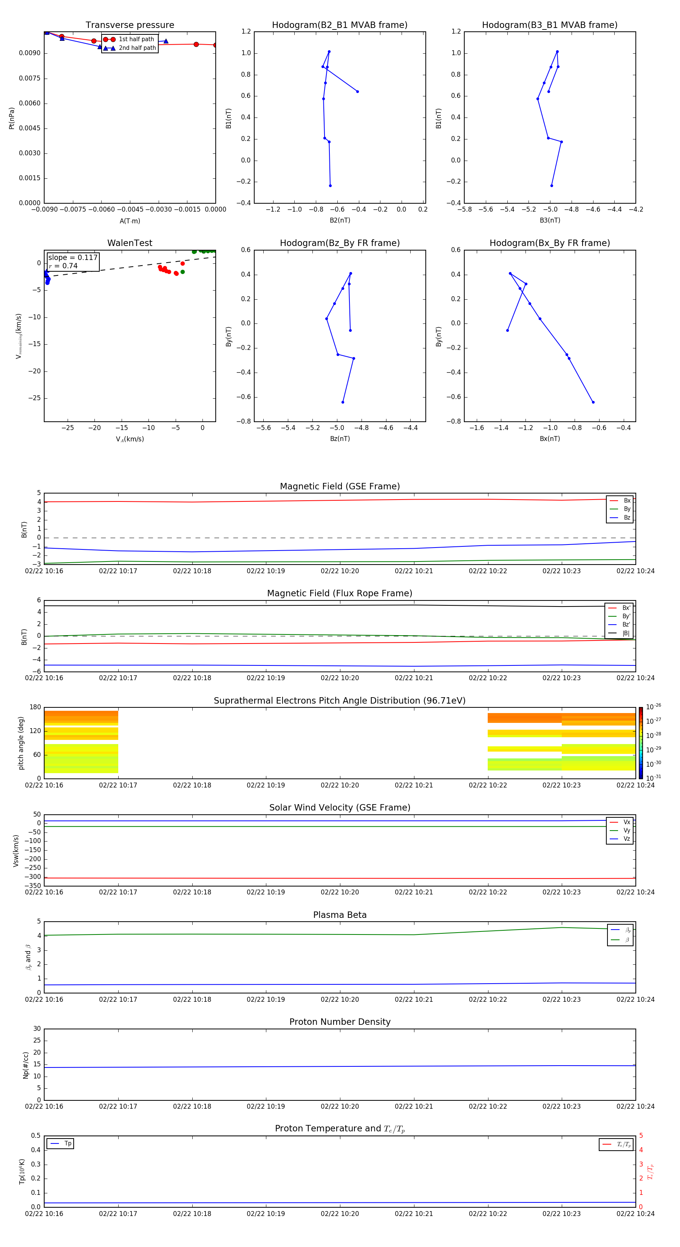
Task: Click the 'Pt(nPa)' y-axis label
Action: click(12, 118)
